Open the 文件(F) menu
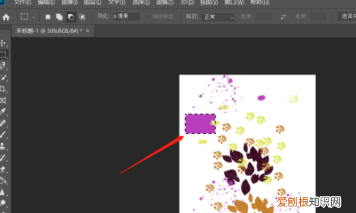 pyautogui.click(x=23, y=2)
